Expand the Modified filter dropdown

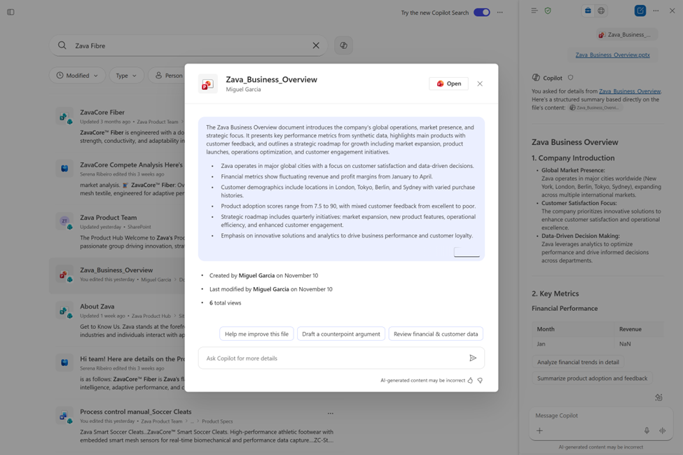coord(77,75)
